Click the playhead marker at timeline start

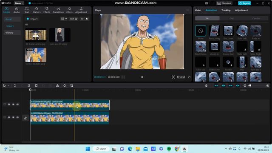pyautogui.click(x=30, y=90)
